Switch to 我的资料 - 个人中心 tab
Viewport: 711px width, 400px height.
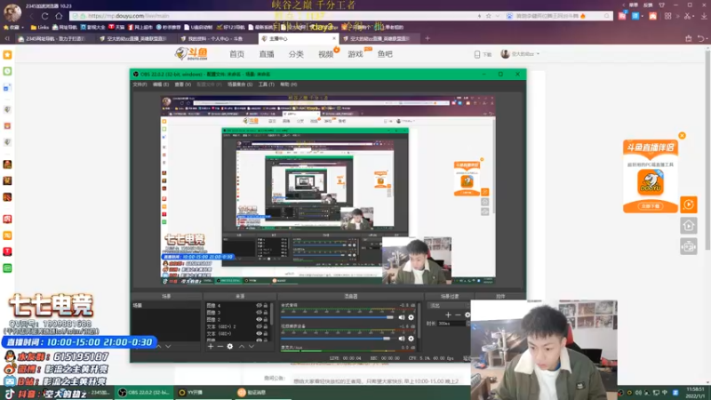click(217, 38)
